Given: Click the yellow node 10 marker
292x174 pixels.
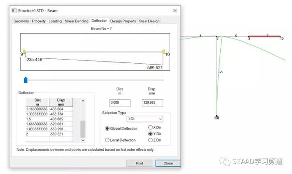Looking at the screenshot, I should coord(164,51).
